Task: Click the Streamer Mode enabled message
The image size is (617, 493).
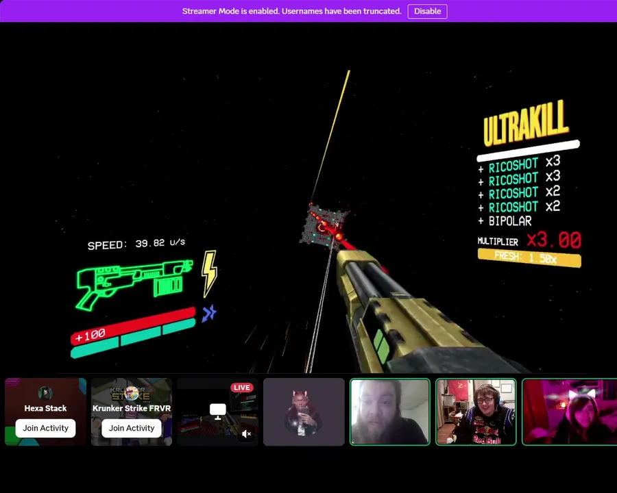Action: click(x=291, y=12)
